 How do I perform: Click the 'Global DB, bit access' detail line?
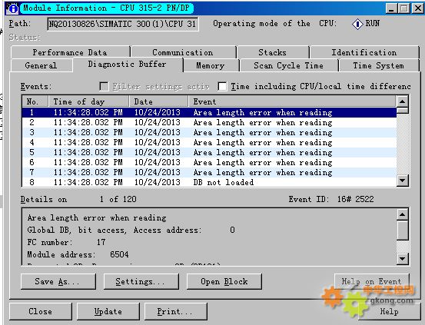pos(131,230)
